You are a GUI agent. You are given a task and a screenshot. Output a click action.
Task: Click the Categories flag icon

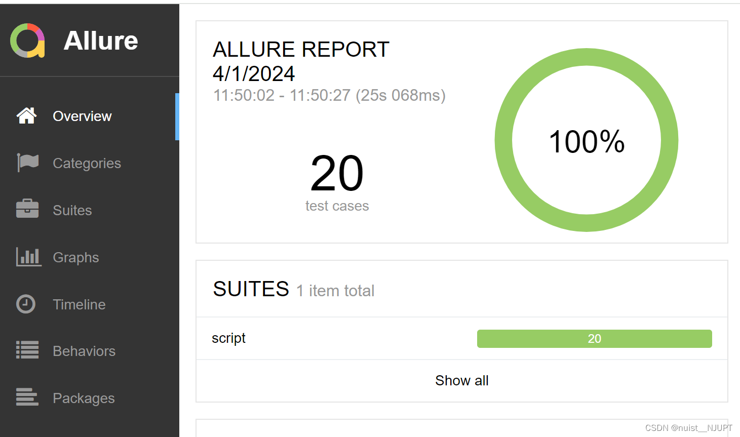(x=27, y=163)
